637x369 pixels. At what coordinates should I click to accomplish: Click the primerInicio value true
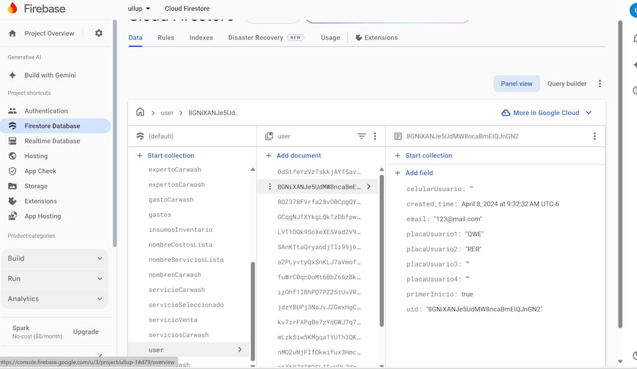(x=467, y=294)
